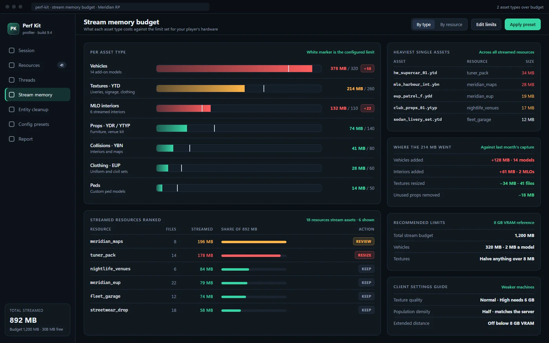Click the Stream memory sidebar icon
Screen dimensions: 549x343
click(x=12, y=95)
